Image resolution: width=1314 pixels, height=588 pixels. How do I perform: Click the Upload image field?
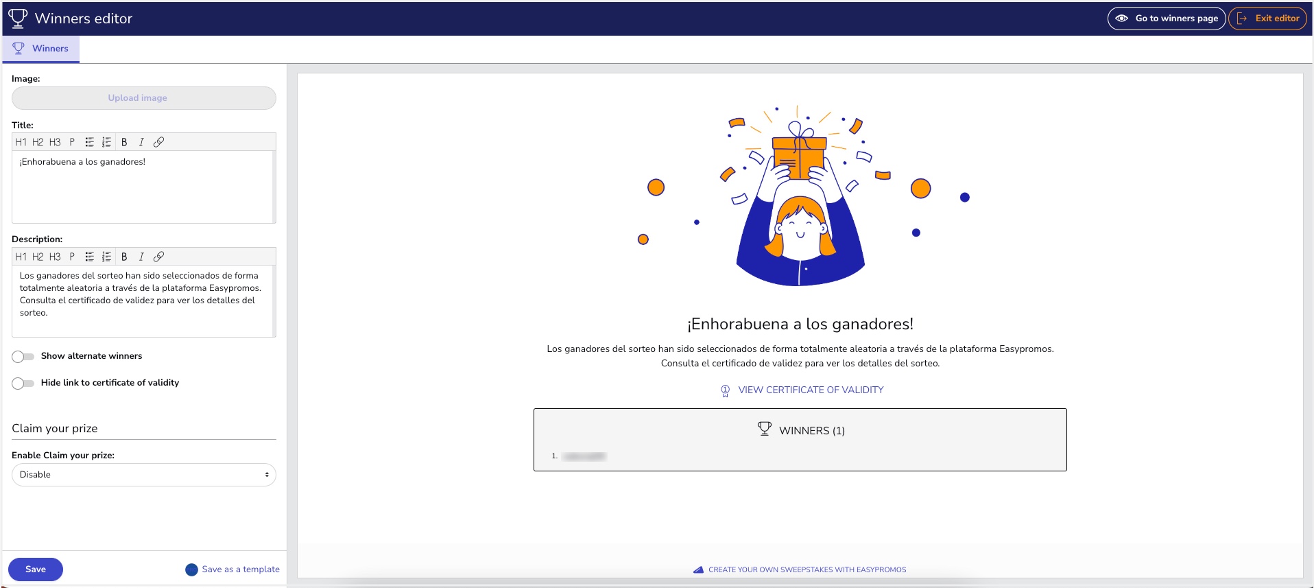(x=144, y=98)
